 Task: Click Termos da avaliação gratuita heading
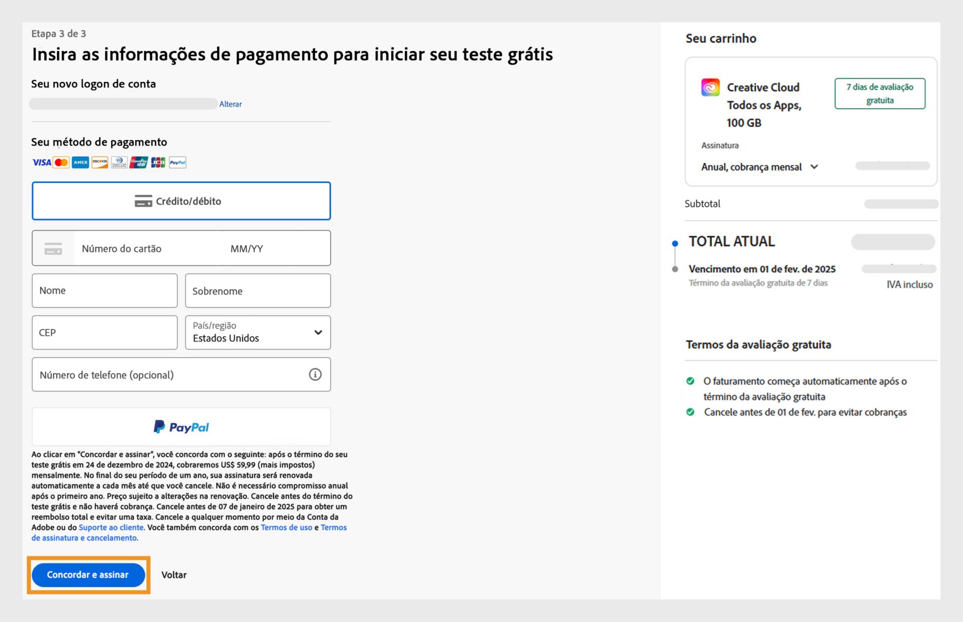(758, 345)
